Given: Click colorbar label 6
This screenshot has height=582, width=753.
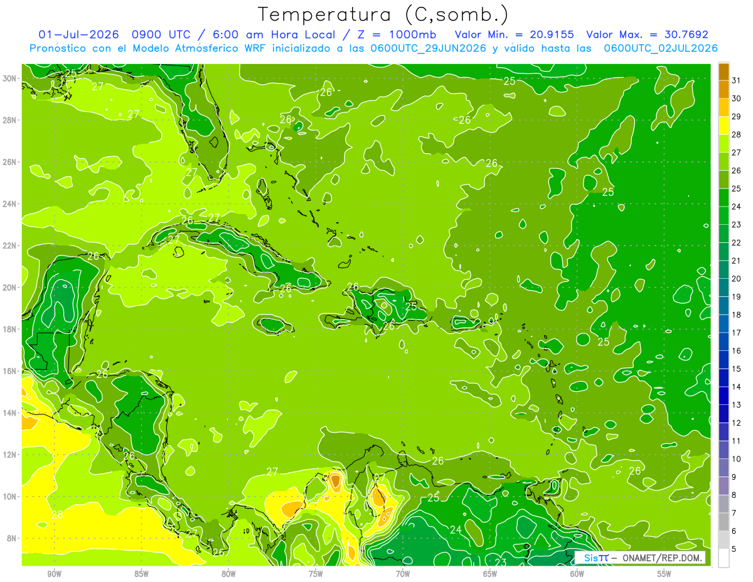Looking at the screenshot, I should tap(734, 531).
